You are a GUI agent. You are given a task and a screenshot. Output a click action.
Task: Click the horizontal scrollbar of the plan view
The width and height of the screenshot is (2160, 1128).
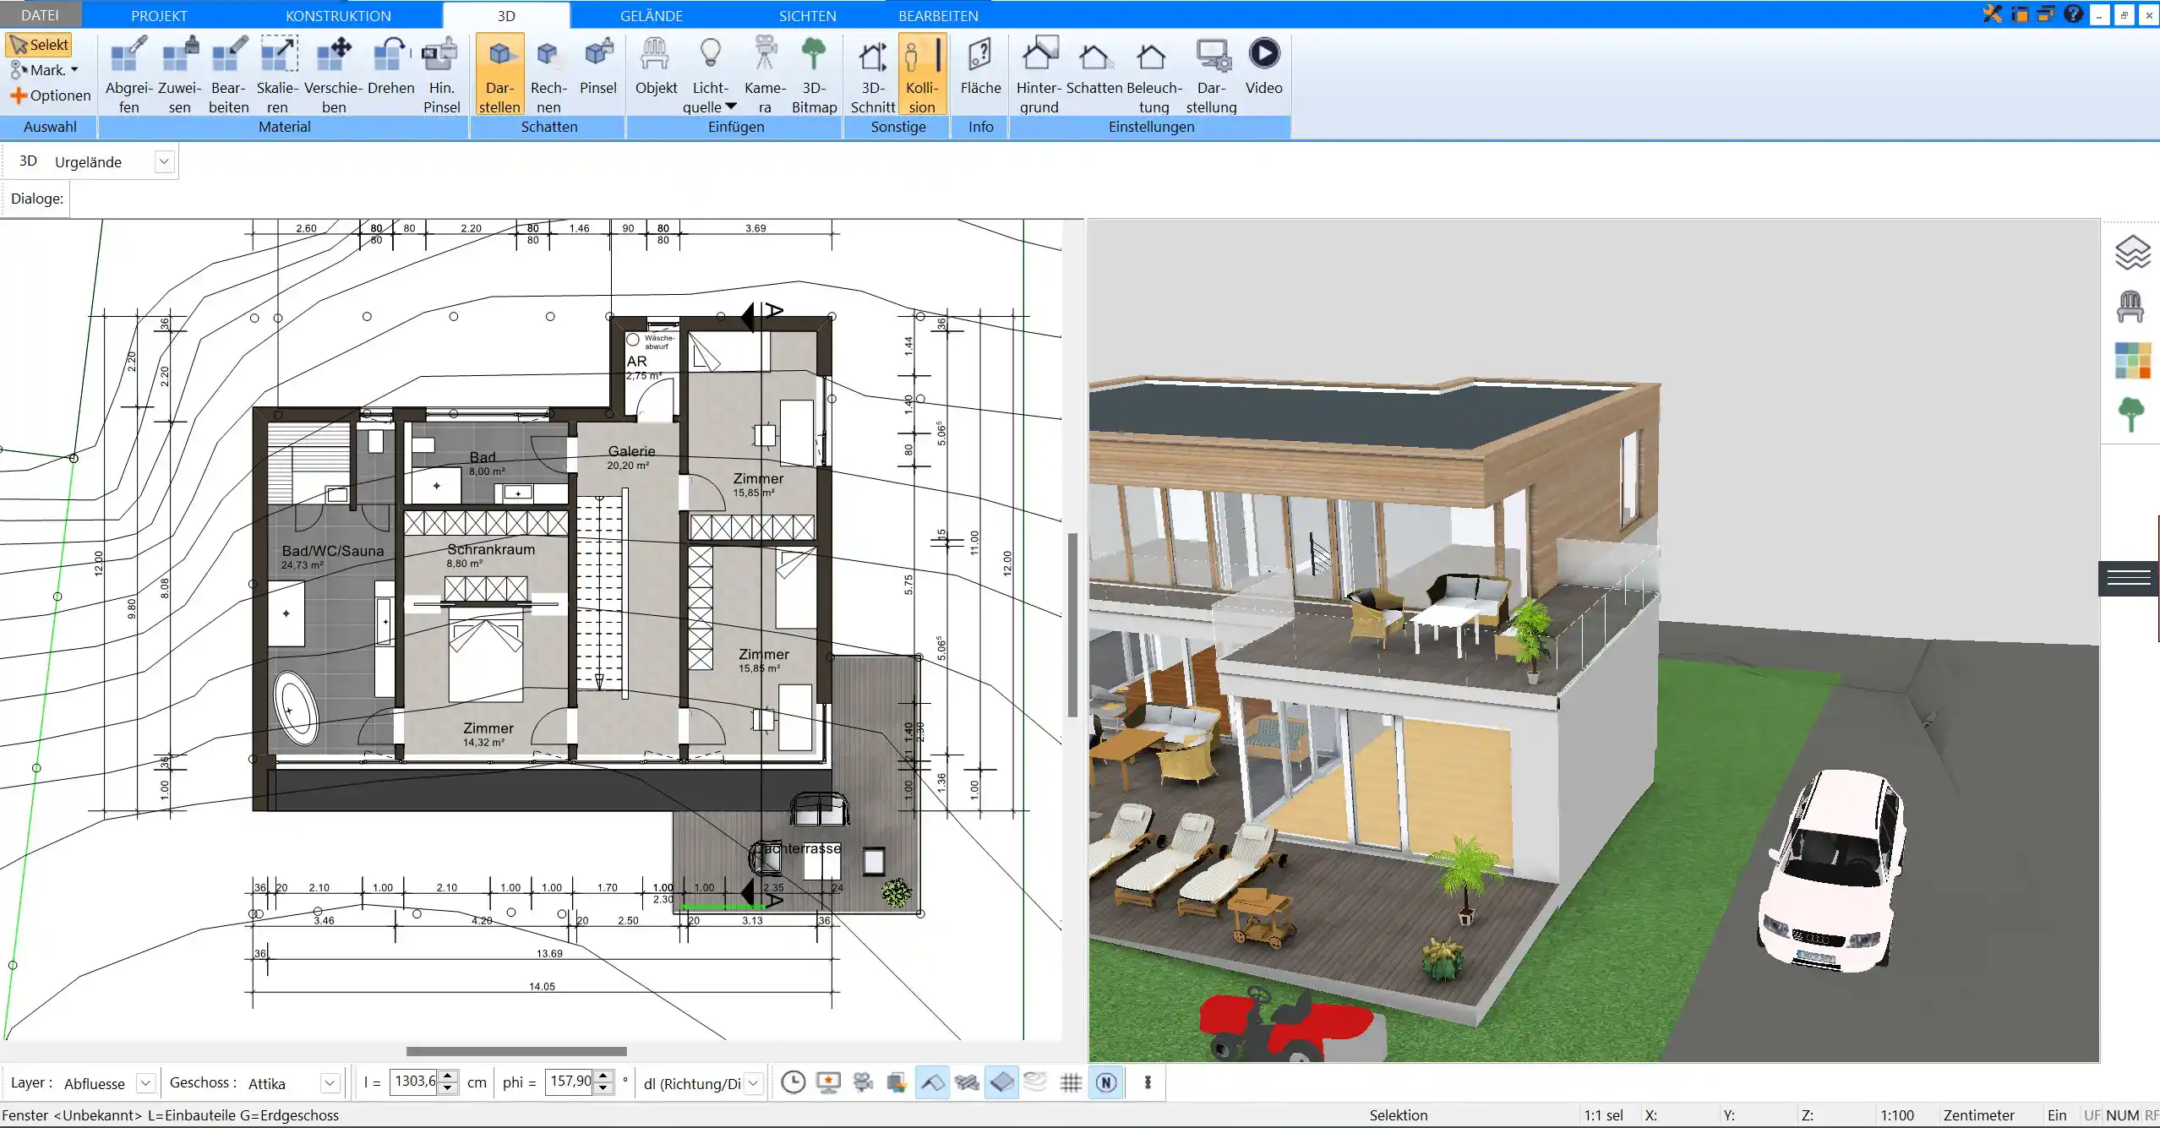tap(516, 1051)
